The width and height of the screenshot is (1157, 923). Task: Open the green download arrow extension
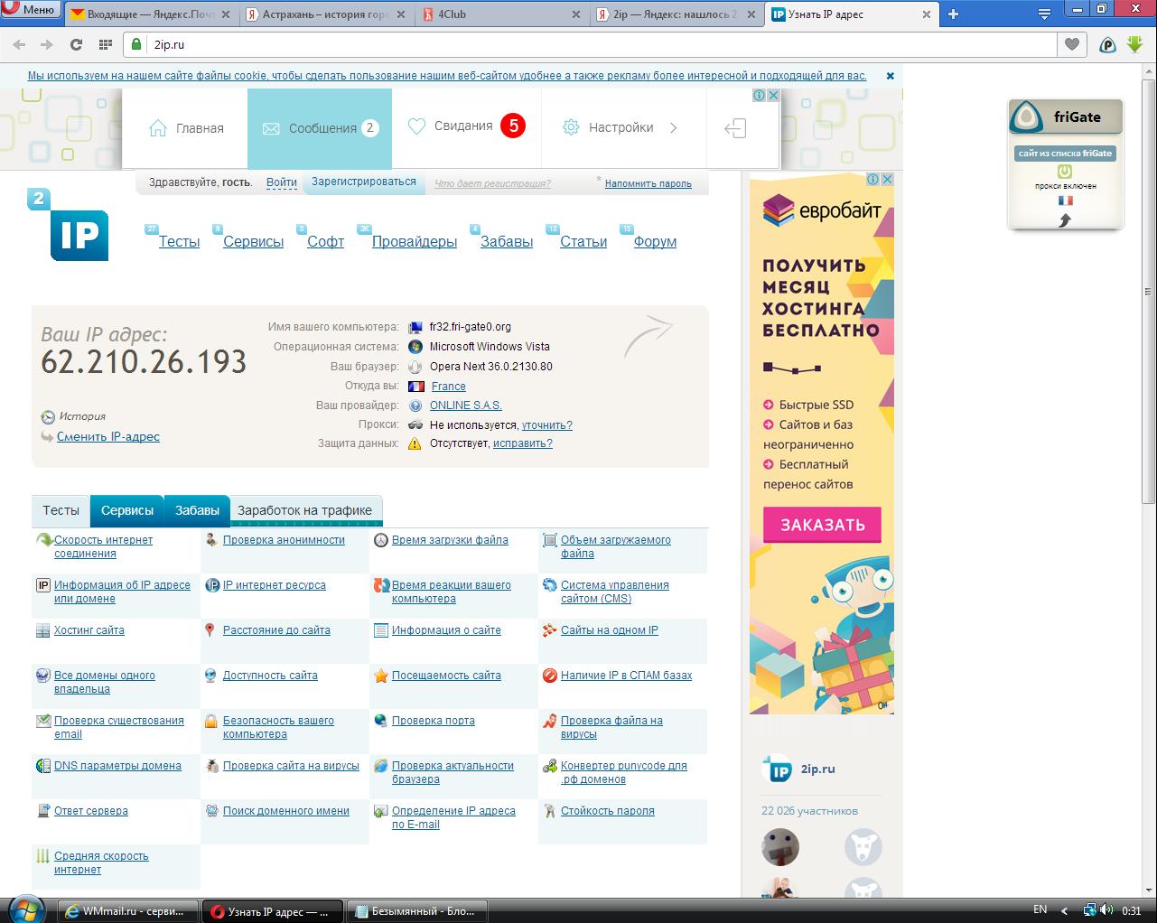pyautogui.click(x=1135, y=43)
